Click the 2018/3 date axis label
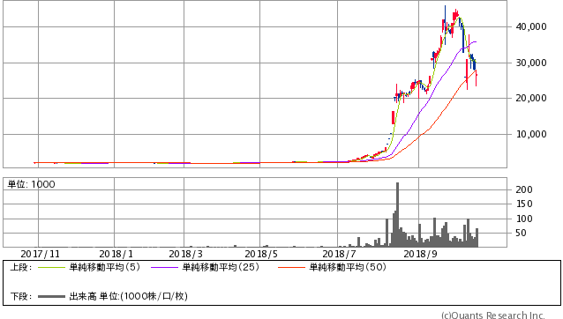Viewport: 563px width, 319px height. [x=185, y=254]
